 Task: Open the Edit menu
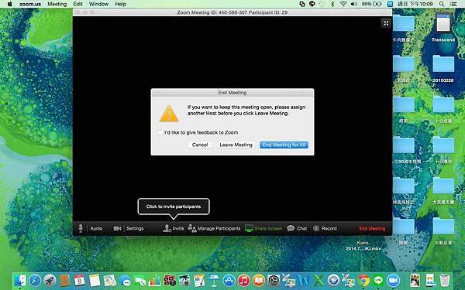[x=78, y=4]
